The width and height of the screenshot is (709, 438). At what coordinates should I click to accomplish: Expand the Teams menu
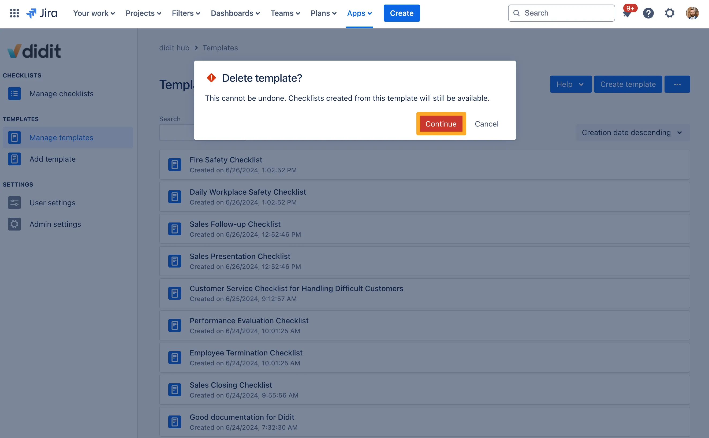(285, 13)
